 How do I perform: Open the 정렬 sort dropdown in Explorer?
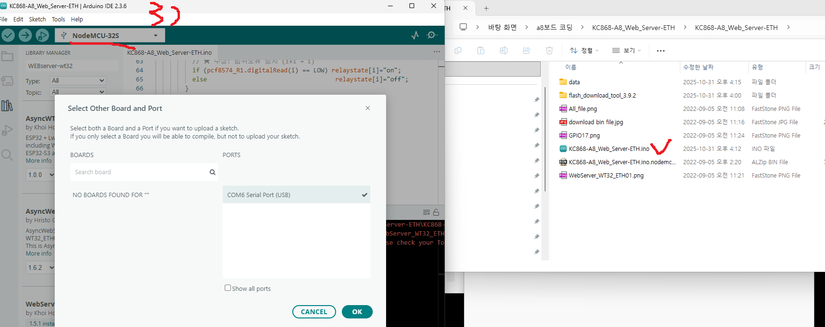pyautogui.click(x=584, y=50)
